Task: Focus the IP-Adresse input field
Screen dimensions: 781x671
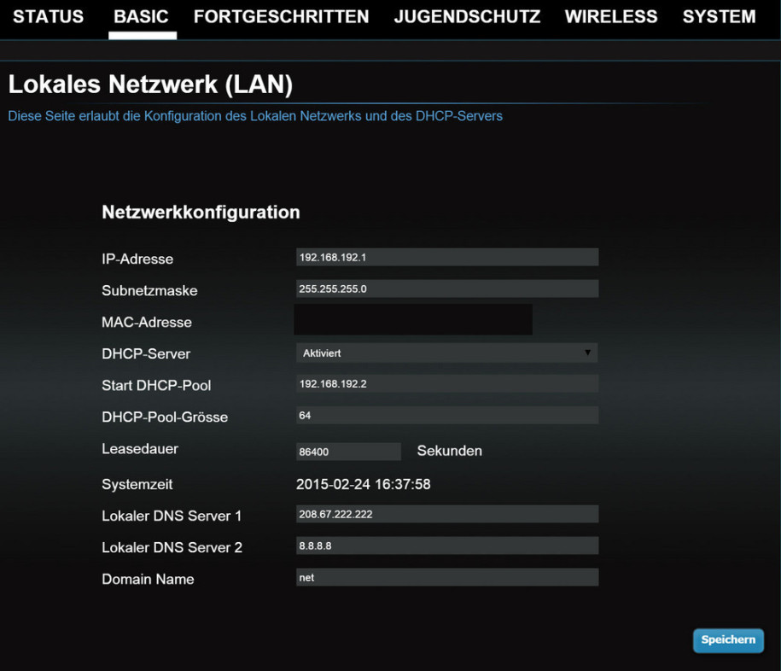Action: click(x=447, y=257)
